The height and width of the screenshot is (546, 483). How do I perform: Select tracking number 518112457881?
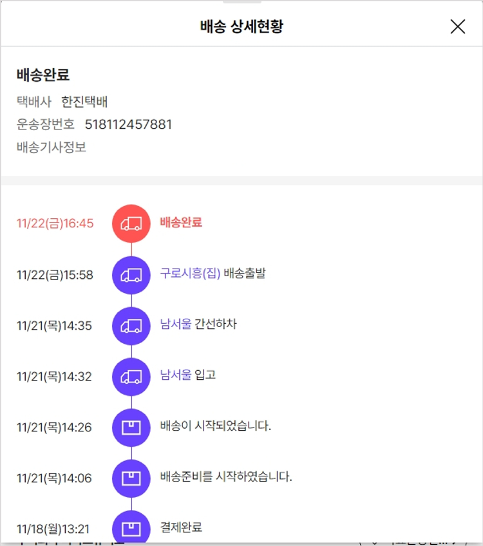(128, 124)
